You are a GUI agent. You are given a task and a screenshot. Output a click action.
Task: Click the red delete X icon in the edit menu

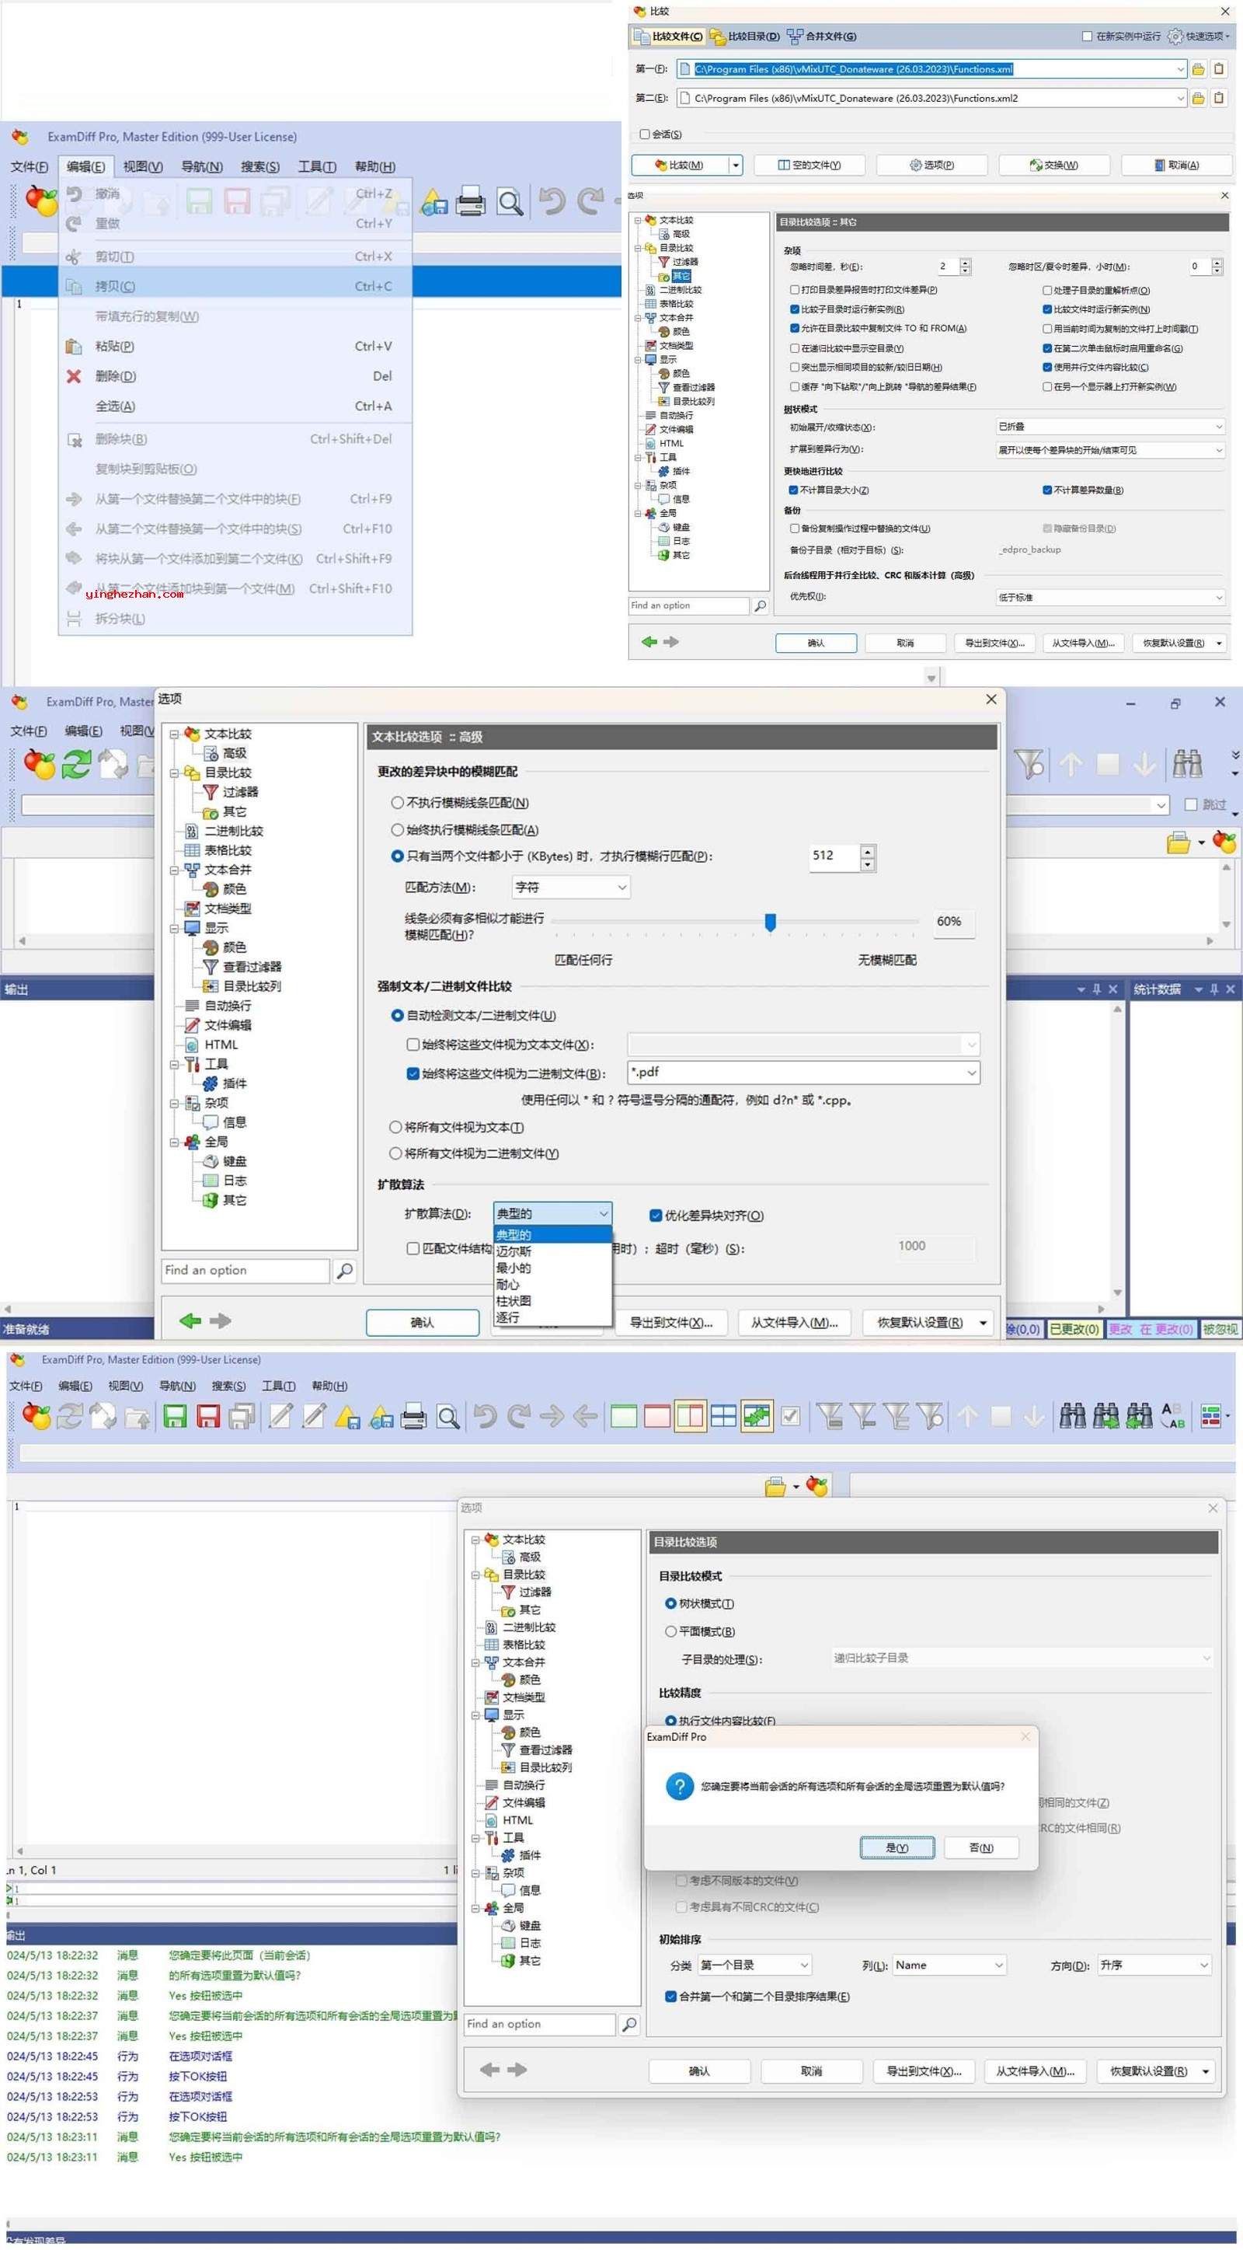click(x=75, y=376)
